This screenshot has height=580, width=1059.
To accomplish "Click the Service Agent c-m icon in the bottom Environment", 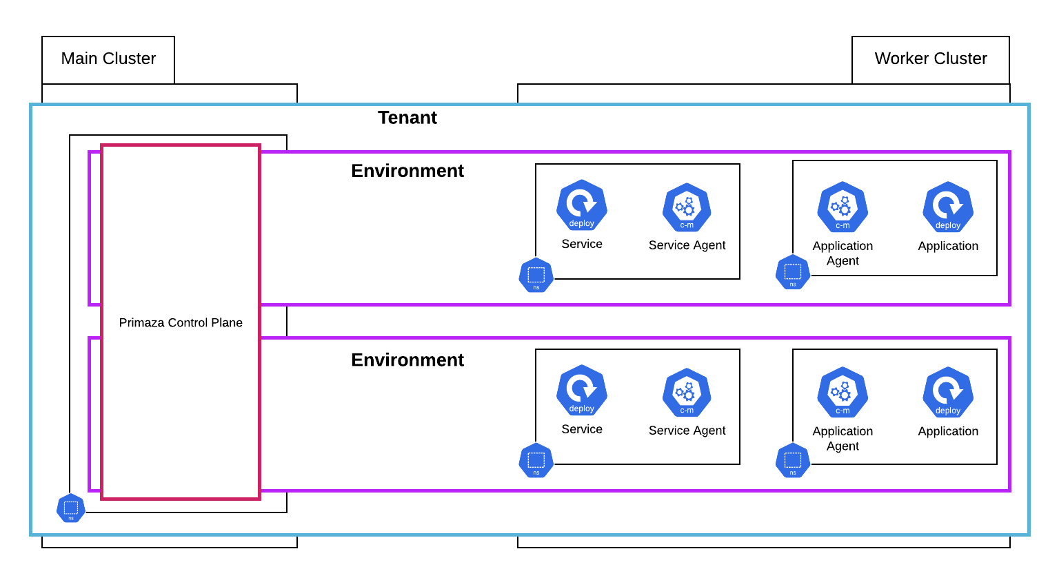I will [x=687, y=393].
